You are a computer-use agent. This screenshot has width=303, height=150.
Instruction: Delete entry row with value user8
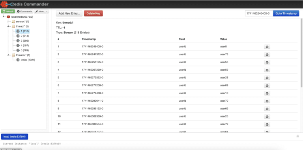coord(267,47)
